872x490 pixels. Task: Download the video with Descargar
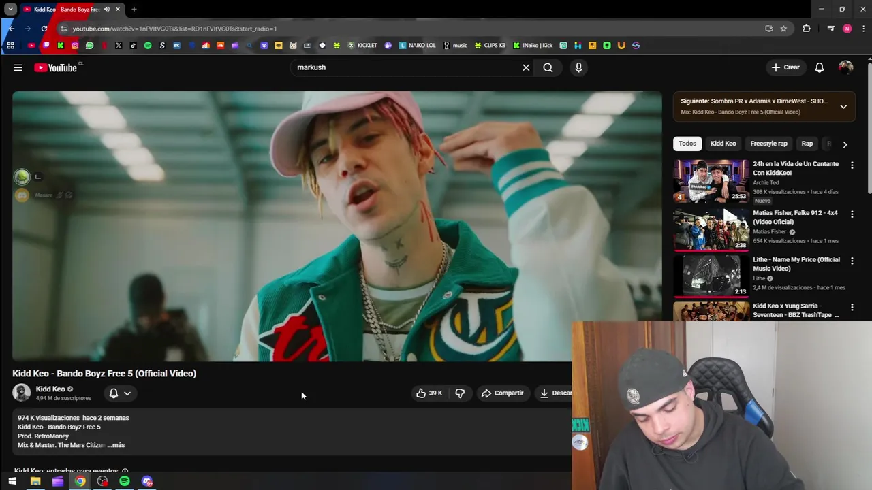click(555, 393)
